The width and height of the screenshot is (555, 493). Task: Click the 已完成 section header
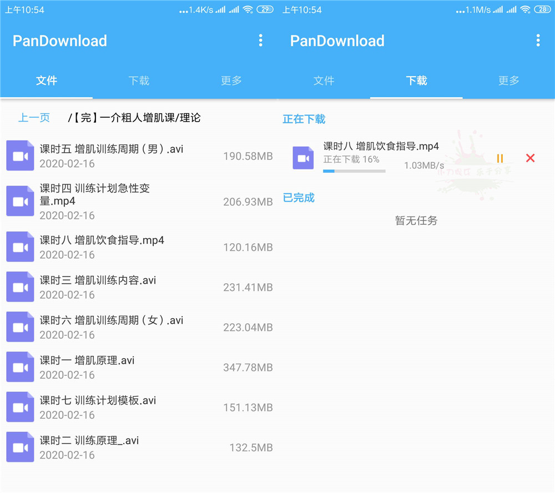click(299, 198)
